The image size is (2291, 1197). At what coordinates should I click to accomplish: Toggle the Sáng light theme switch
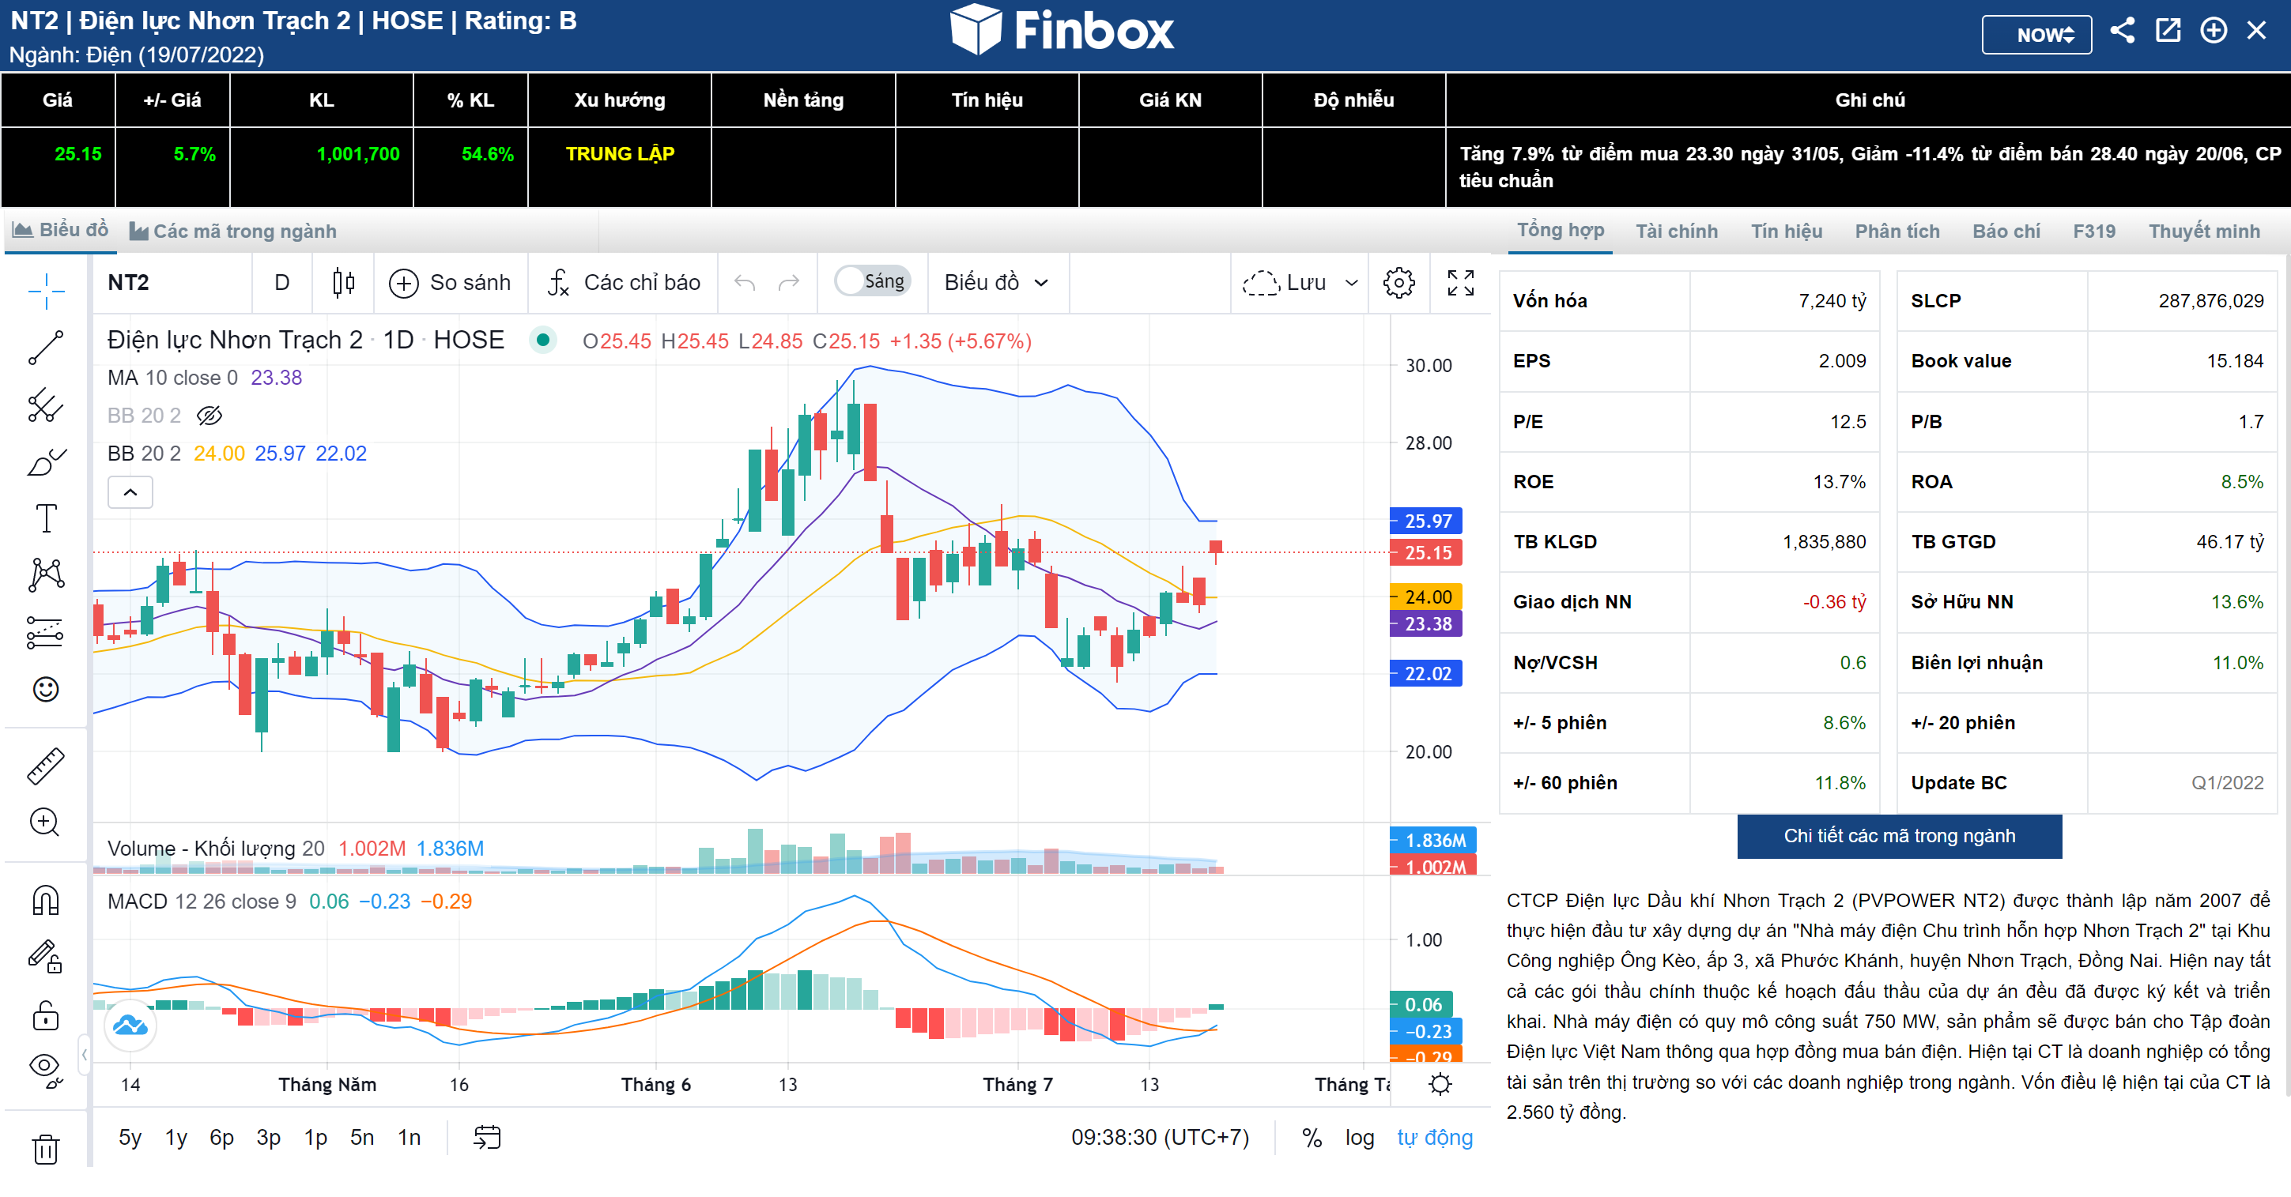pos(871,282)
